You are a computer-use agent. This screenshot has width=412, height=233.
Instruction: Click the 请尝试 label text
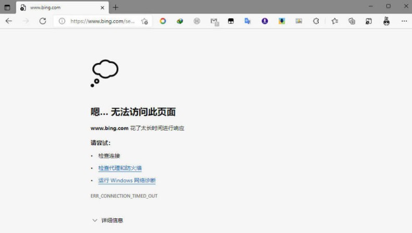click(x=101, y=143)
